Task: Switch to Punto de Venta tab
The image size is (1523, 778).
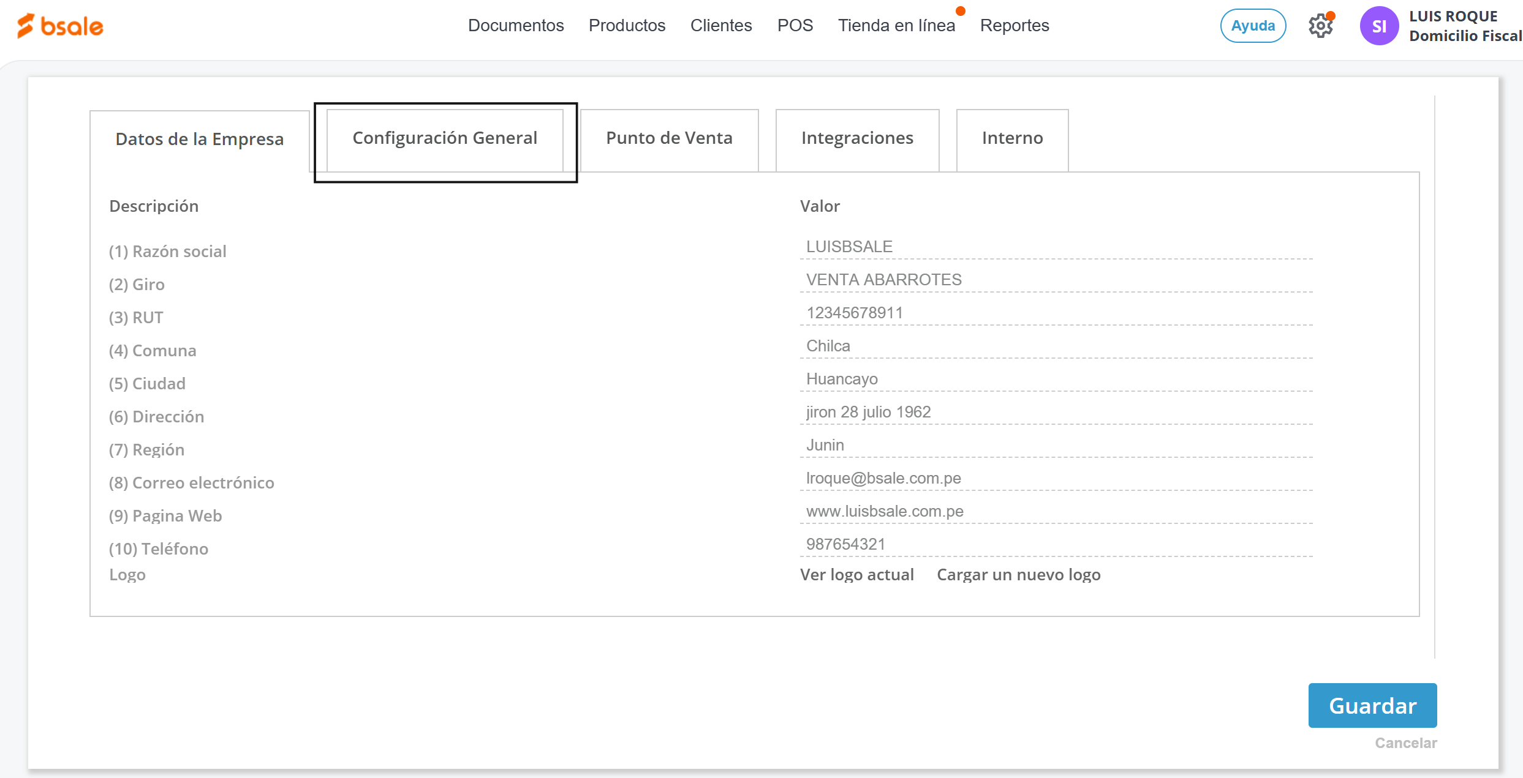Action: (x=669, y=138)
